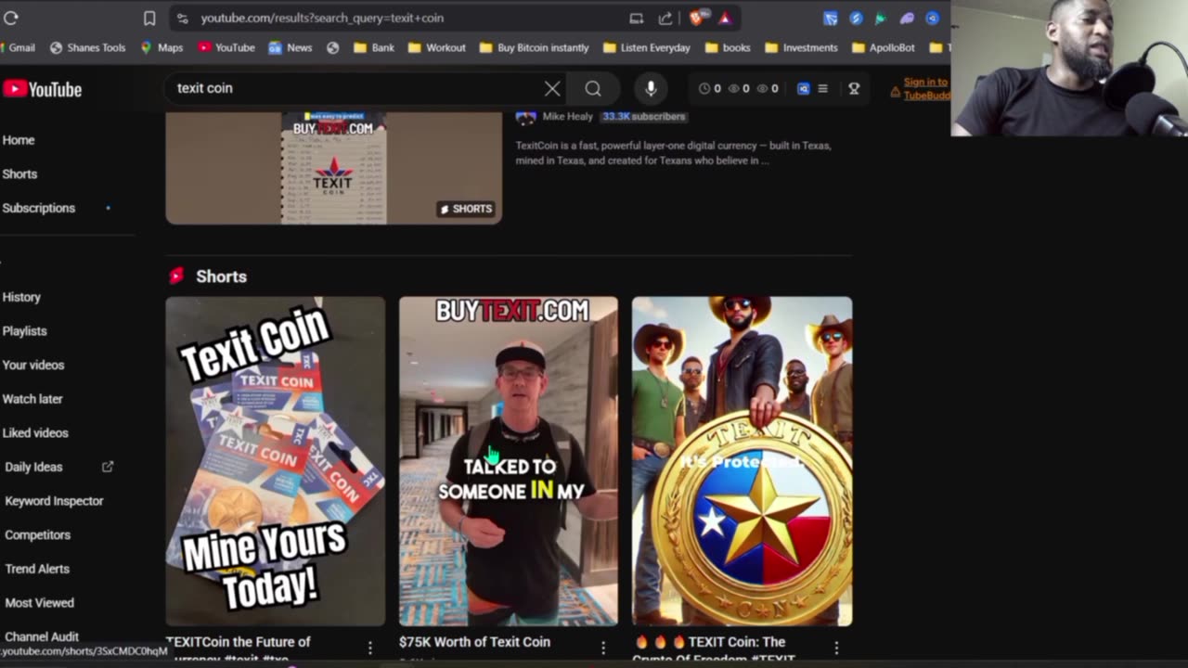Viewport: 1188px width, 668px height.
Task: Open the Shanes Tools bookmark
Action: click(87, 47)
